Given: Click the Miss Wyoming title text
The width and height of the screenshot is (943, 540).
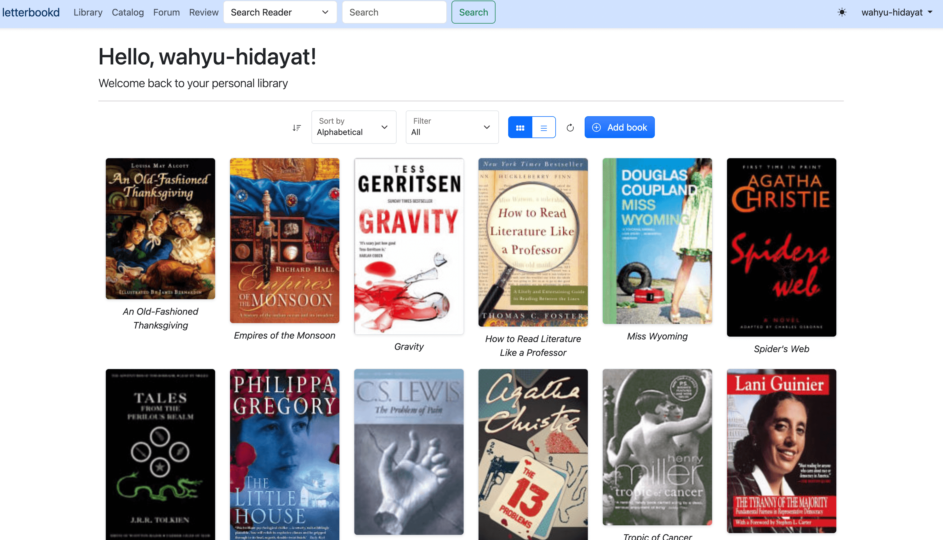Looking at the screenshot, I should [x=657, y=336].
